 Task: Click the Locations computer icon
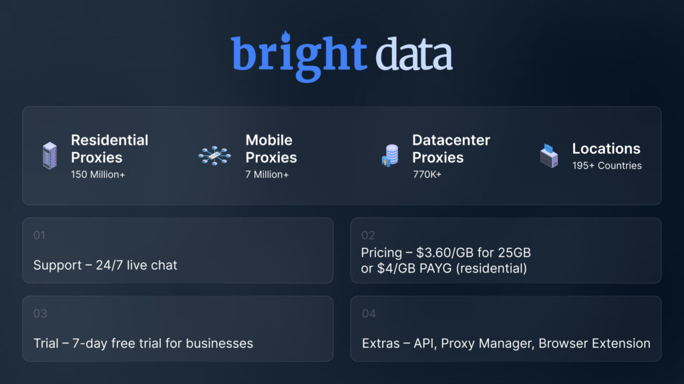tap(548, 156)
